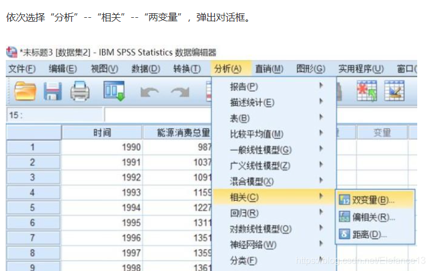Viewport: 431px width, 271px height.
Task: Open the 图形(G) menu
Action: click(310, 69)
